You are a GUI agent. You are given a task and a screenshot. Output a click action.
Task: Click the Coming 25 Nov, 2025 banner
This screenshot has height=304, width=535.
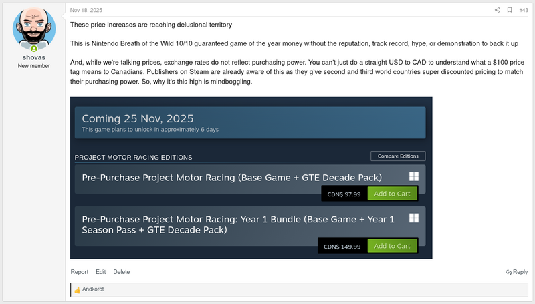point(250,122)
